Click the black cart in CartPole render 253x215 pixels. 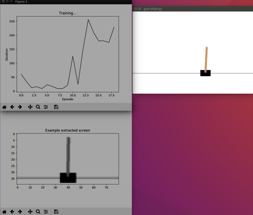[205, 73]
